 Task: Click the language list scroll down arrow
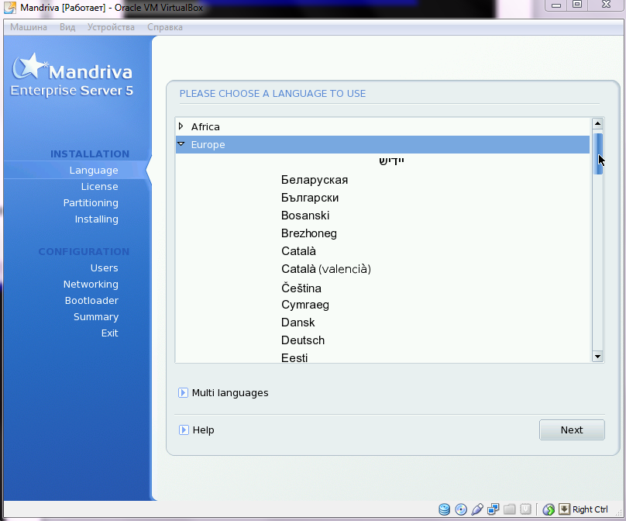click(x=597, y=357)
